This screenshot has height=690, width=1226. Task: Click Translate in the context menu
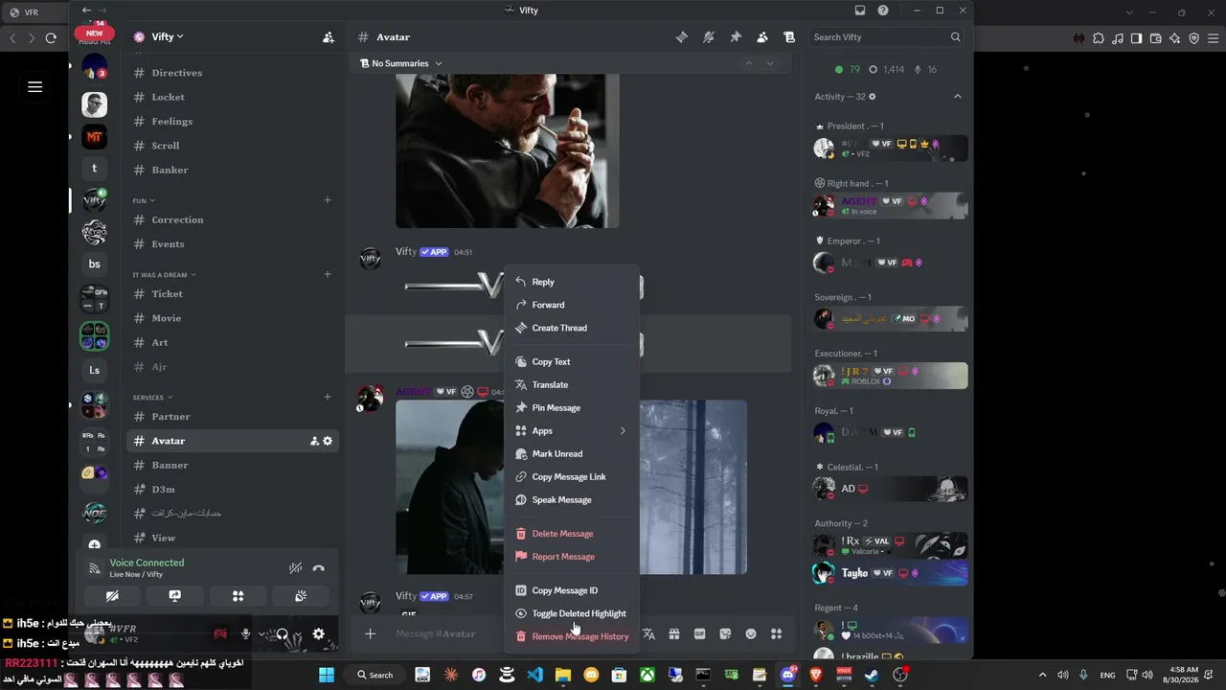[571, 384]
